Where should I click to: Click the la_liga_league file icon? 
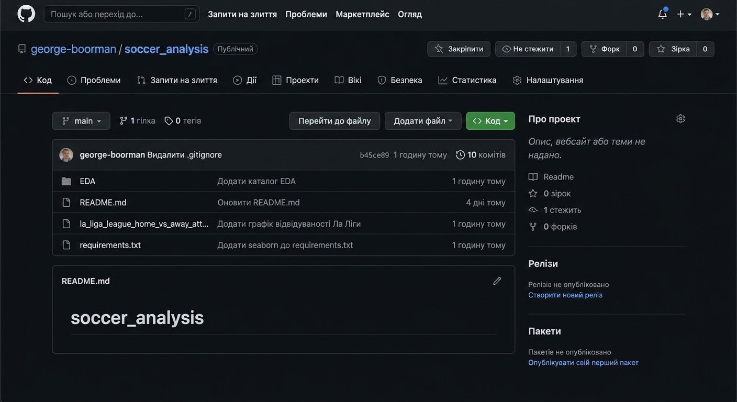[66, 224]
